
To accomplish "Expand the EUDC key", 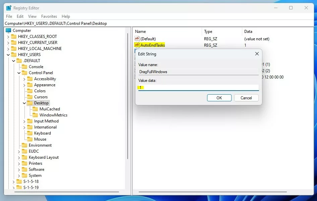I will point(19,152).
